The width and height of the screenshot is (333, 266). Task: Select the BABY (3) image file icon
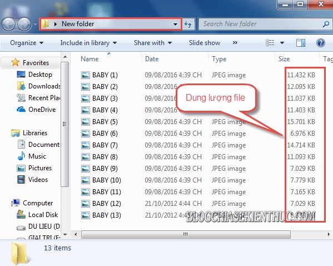(x=86, y=98)
